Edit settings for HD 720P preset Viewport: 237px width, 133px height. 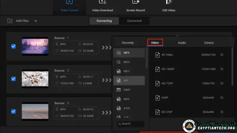[222, 83]
